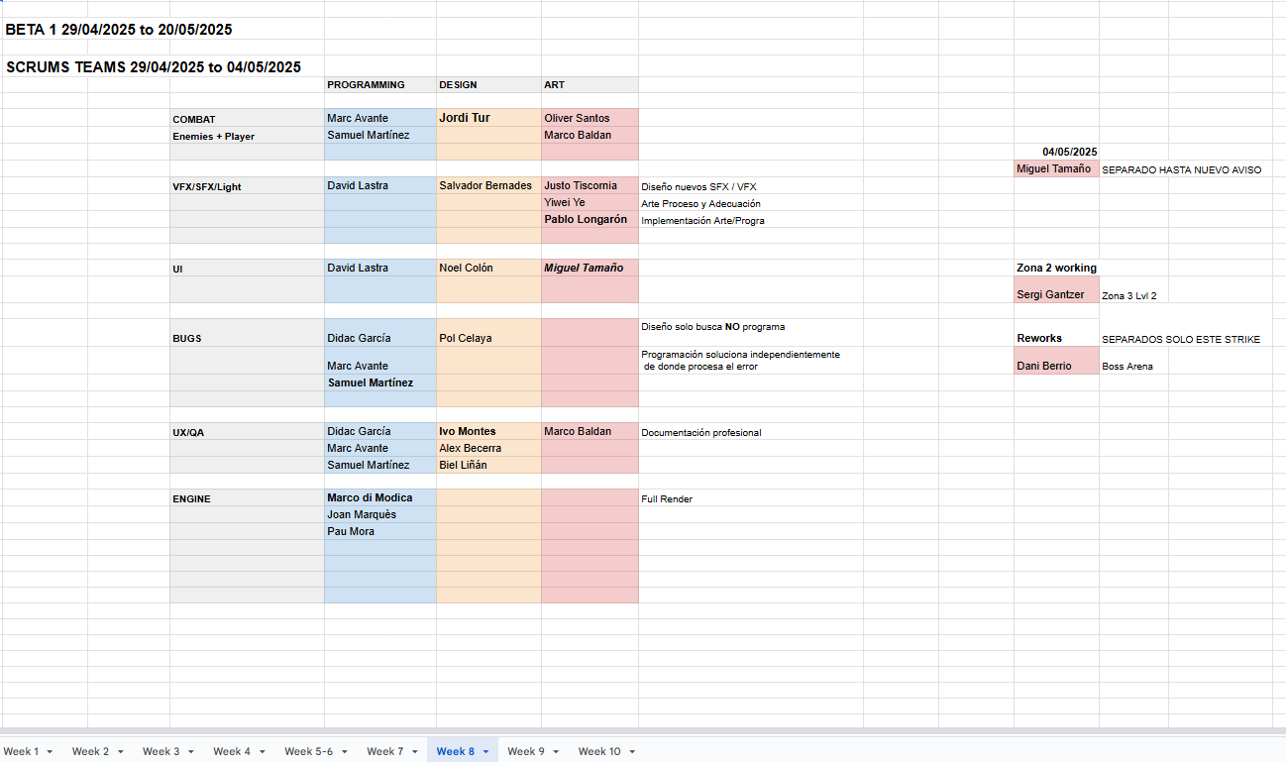
Task: Select the BETA 1 title cell
Action: pyautogui.click(x=119, y=30)
